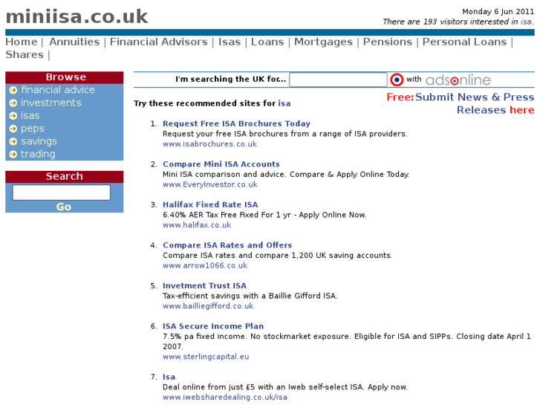This screenshot has width=540, height=405.
Task: Visit www.sterlingcapital.eu
Action: [x=206, y=357]
